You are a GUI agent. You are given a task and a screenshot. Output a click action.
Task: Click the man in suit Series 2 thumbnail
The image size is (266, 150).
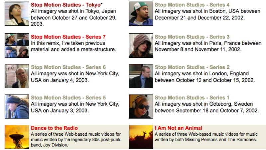[x=141, y=76]
